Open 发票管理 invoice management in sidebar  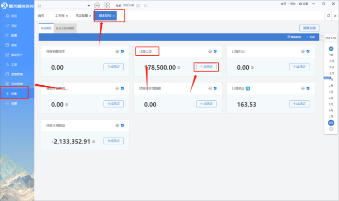coord(16,74)
